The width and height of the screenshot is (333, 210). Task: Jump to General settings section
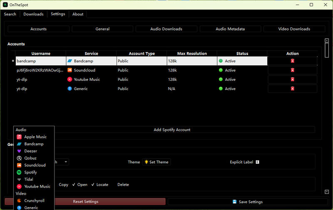click(102, 29)
